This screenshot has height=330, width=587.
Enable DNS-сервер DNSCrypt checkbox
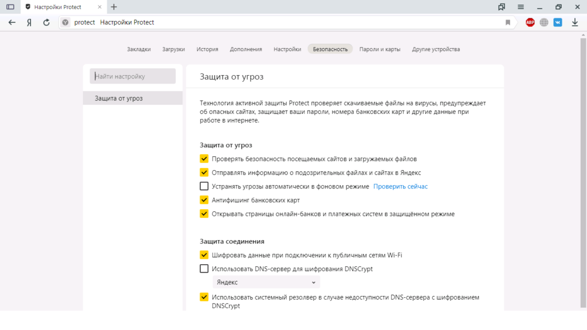(204, 269)
